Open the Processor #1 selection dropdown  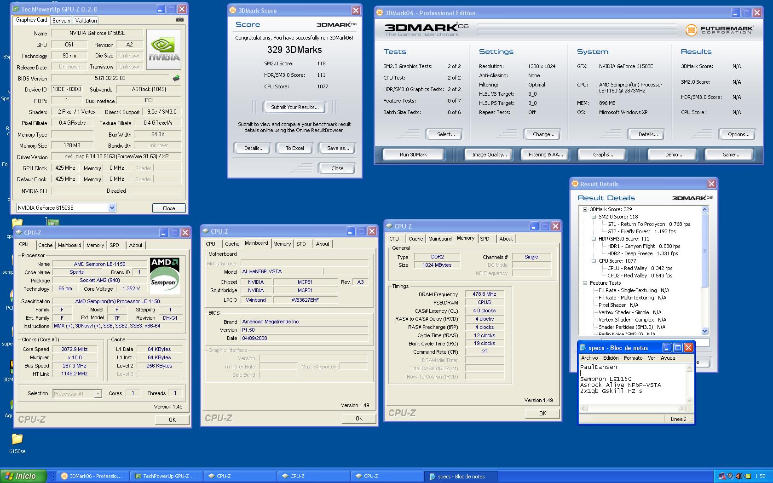98,394
